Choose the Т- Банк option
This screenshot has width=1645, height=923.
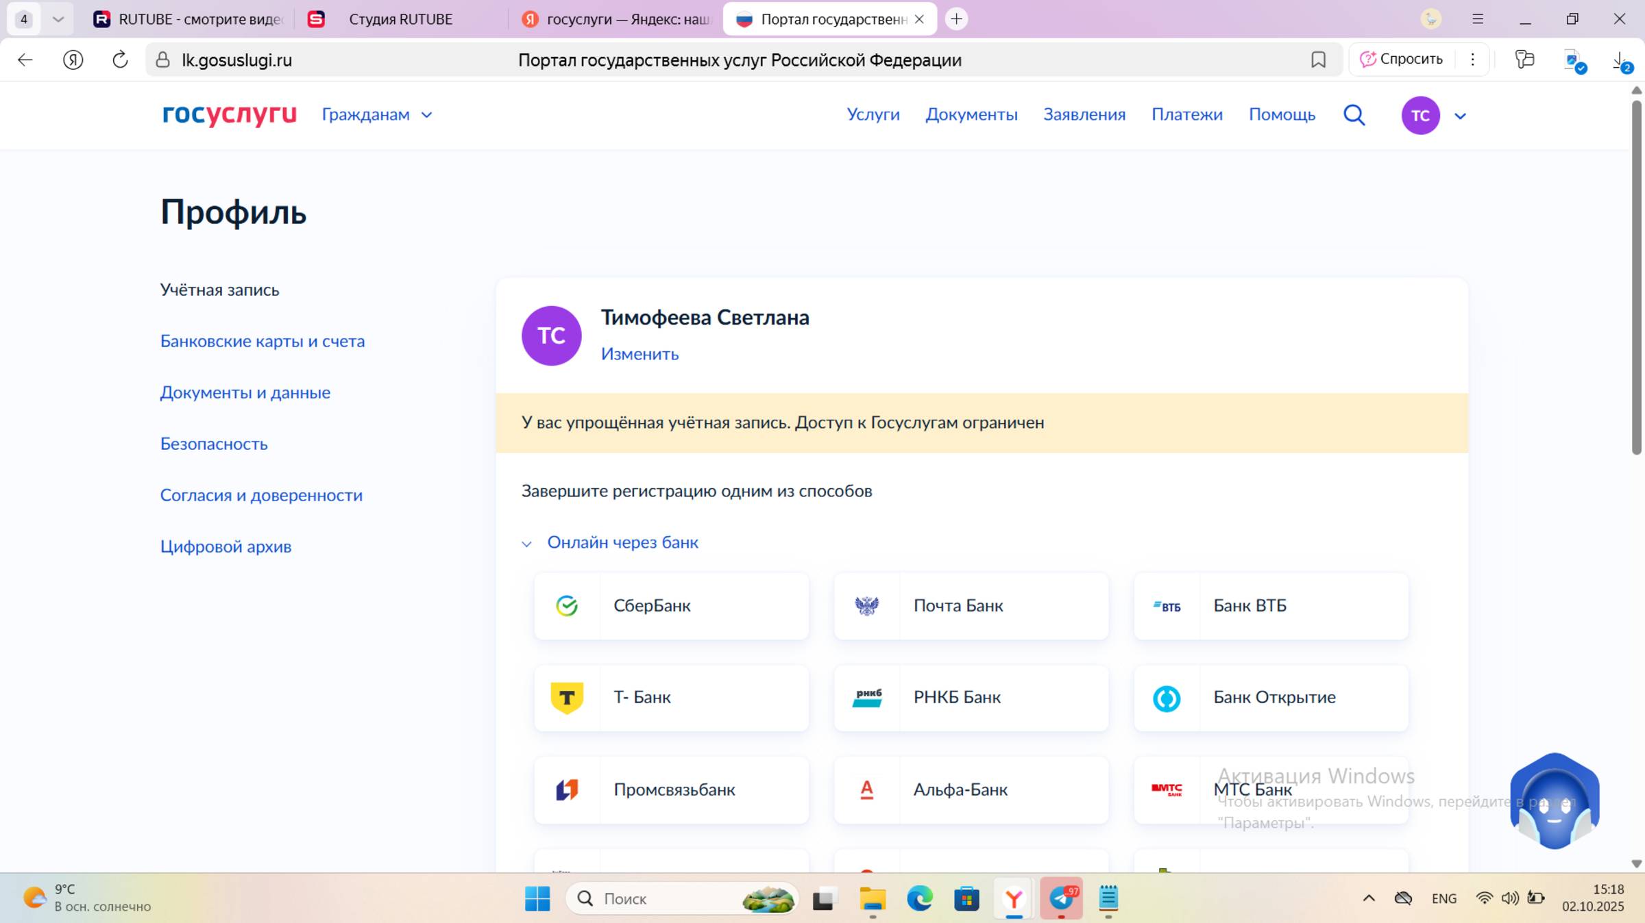[671, 698]
